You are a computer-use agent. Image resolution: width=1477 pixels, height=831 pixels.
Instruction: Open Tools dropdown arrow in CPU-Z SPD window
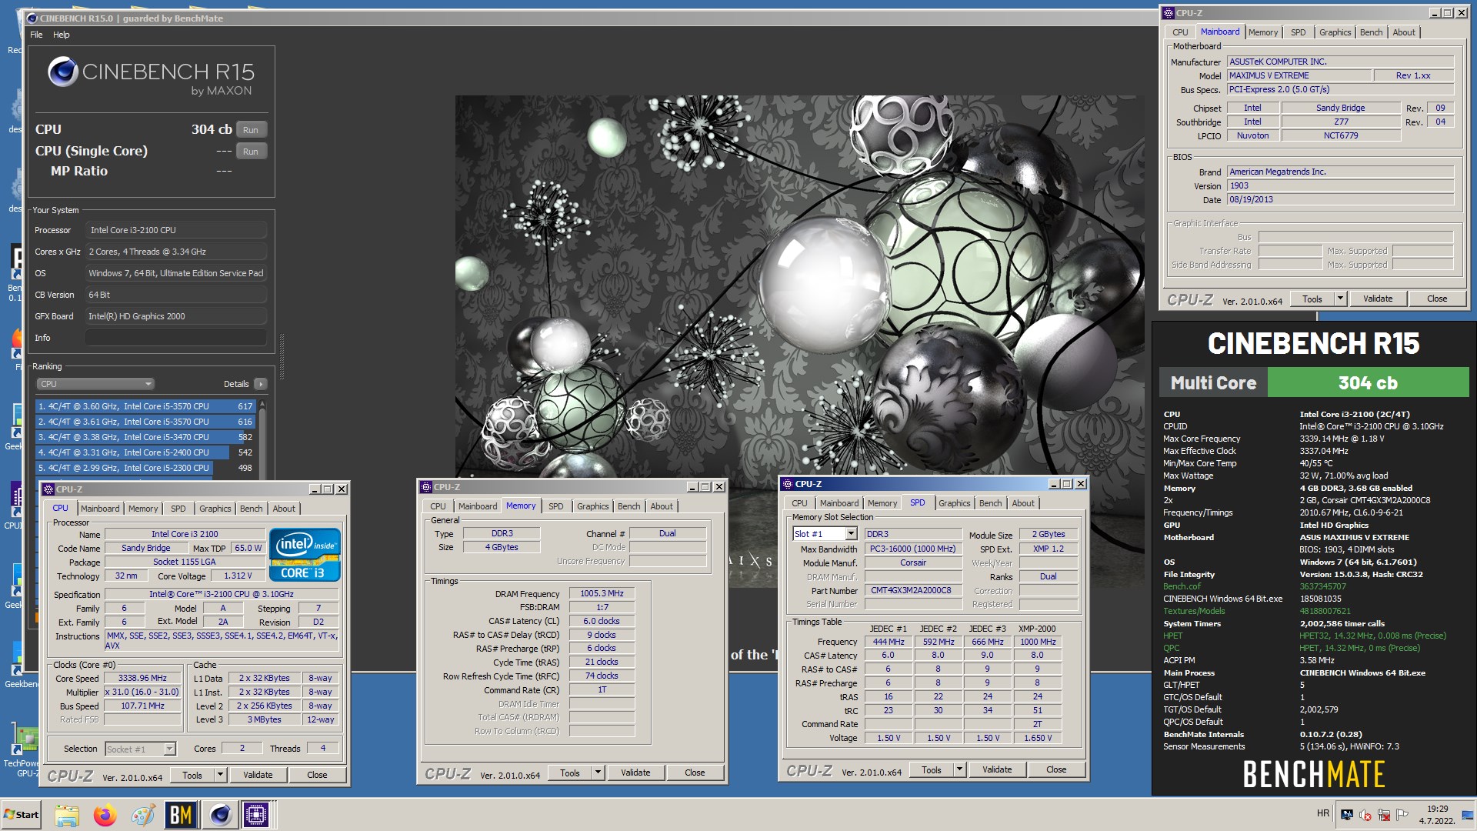tap(959, 769)
